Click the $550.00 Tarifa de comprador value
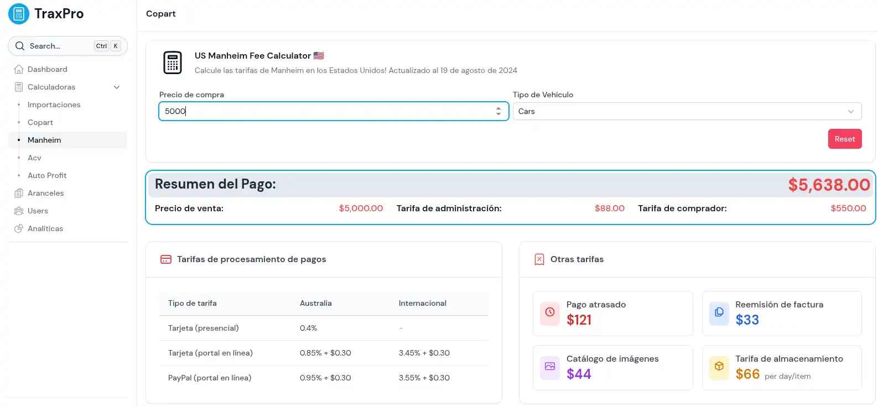This screenshot has height=407, width=878. tap(848, 208)
